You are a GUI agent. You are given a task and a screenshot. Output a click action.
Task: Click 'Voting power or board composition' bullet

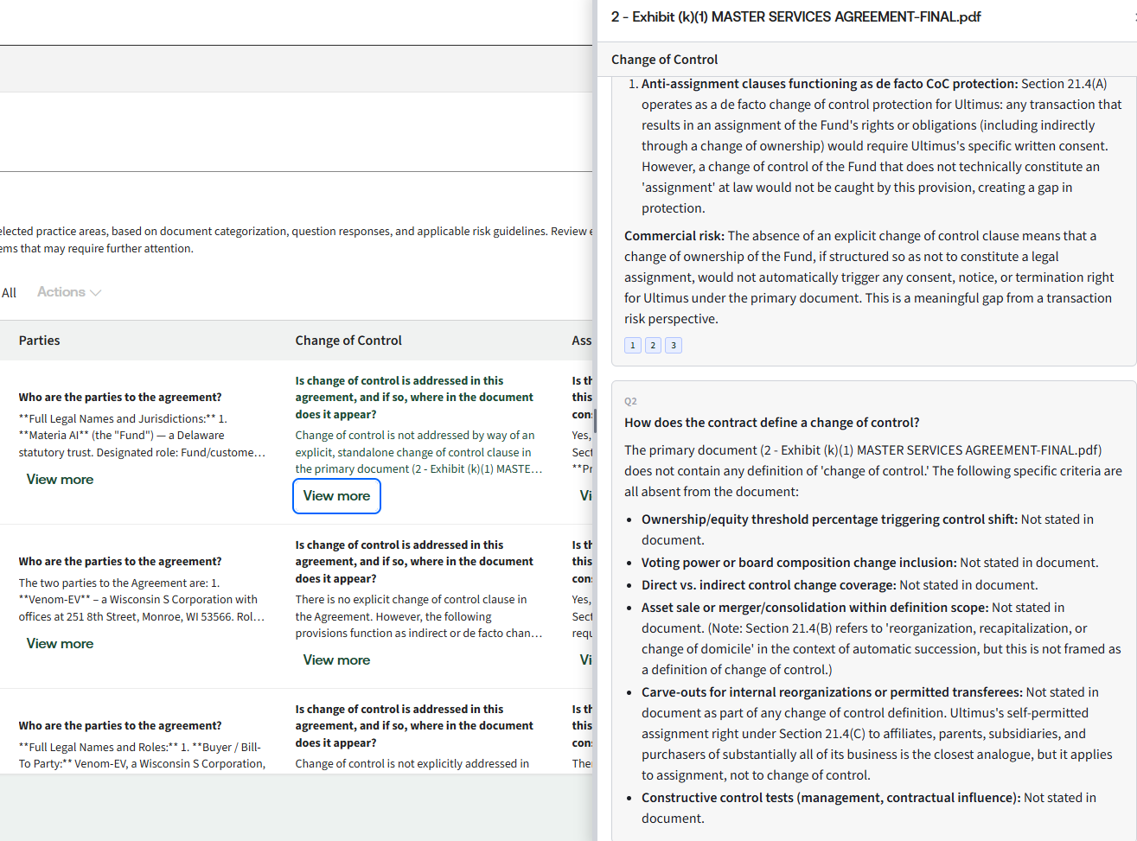870,563
